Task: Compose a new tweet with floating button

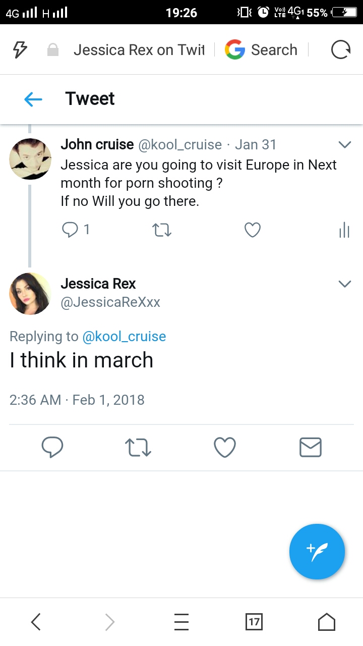Action: 317,552
